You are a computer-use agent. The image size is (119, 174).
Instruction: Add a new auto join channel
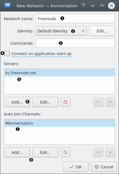(x=17, y=152)
